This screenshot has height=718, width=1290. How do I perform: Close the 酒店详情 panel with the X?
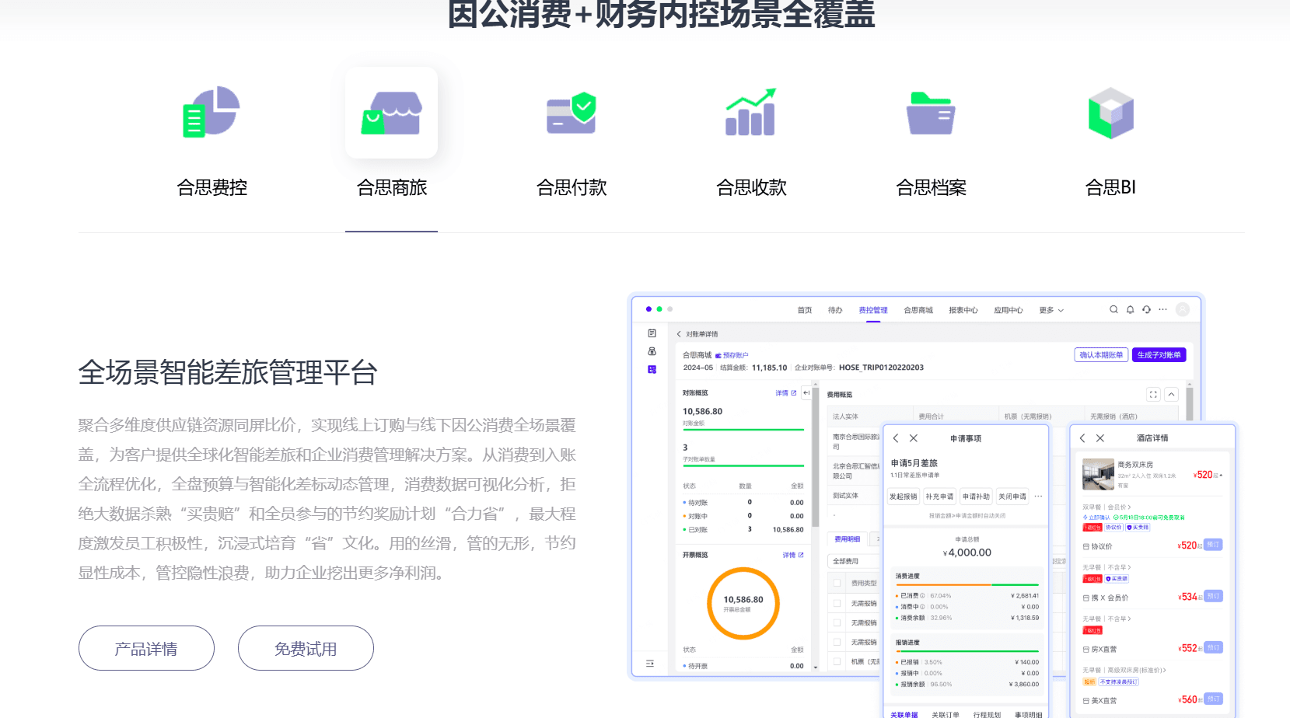click(x=1100, y=438)
